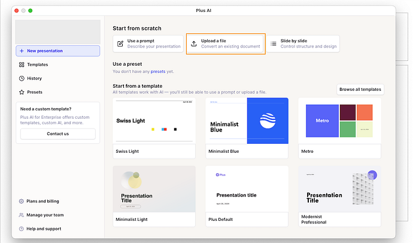Image resolution: width=419 pixels, height=243 pixels.
Task: Select the Metro template thumbnail
Action: click(x=339, y=121)
